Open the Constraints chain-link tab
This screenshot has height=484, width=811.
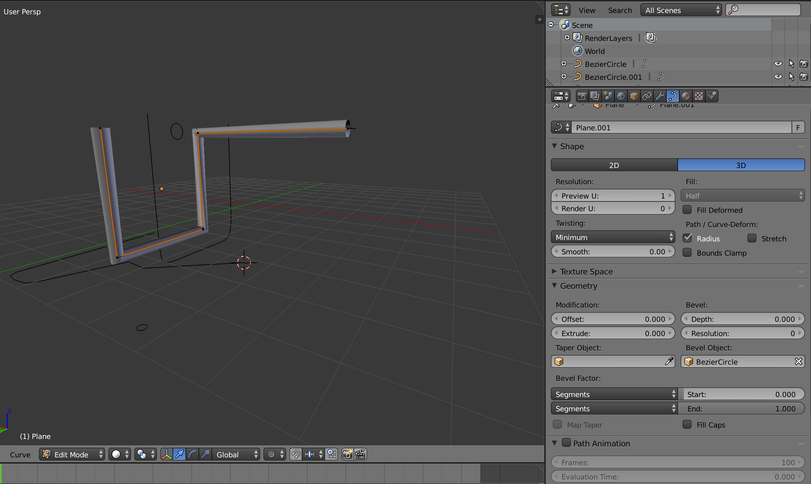click(x=647, y=96)
